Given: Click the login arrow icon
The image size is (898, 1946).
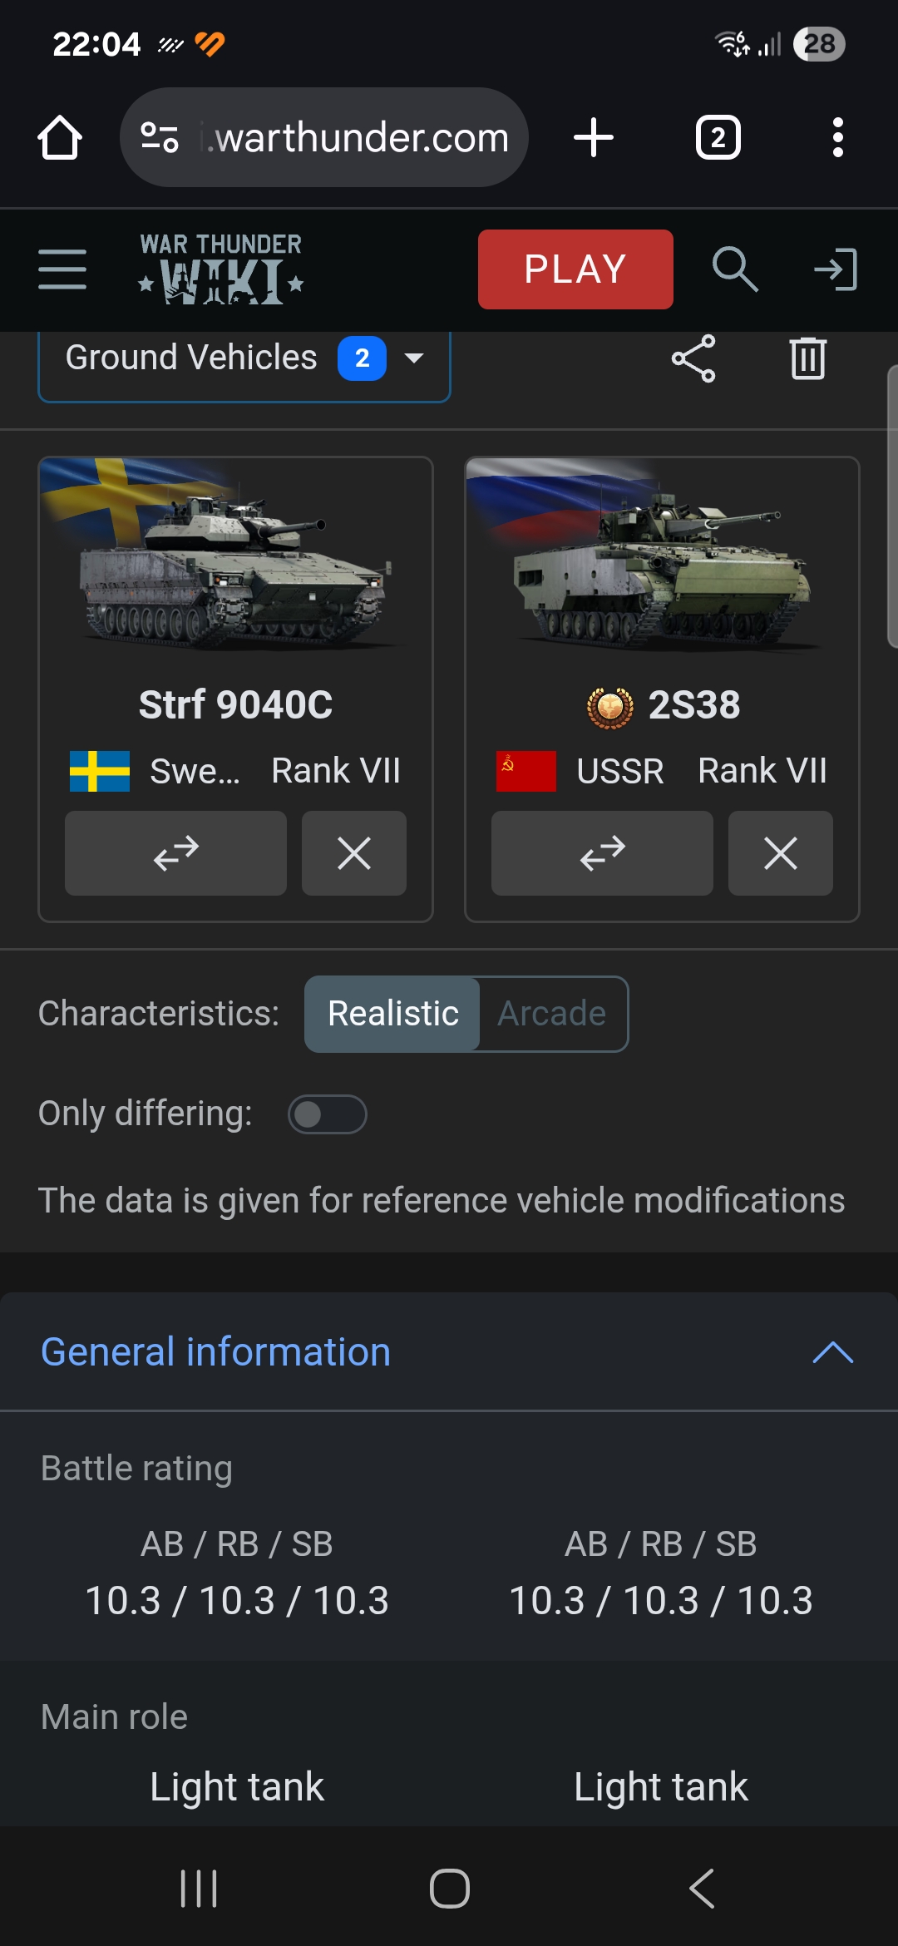Looking at the screenshot, I should pos(834,269).
